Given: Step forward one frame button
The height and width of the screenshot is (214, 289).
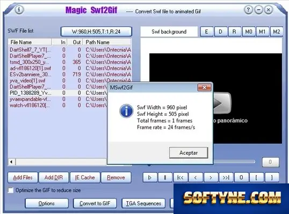Looking at the screenshot, I should click(x=211, y=178).
